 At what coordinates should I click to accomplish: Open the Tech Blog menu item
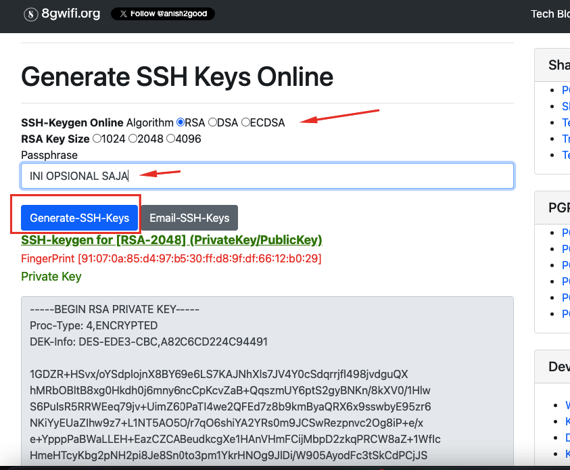coord(550,14)
